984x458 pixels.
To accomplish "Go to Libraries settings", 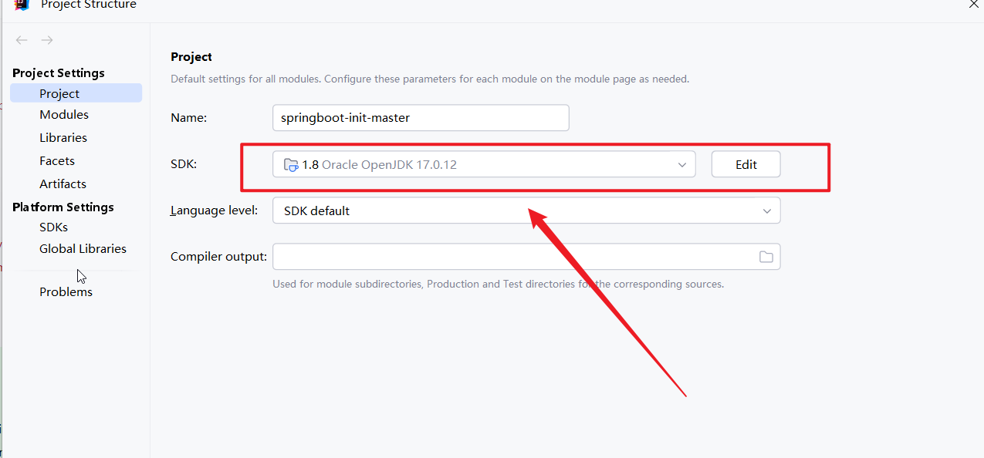I will (63, 137).
